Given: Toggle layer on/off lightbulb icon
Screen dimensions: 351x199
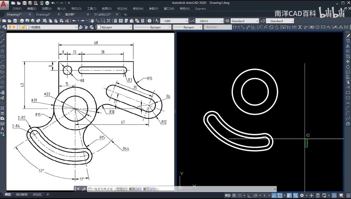Looking at the screenshot, I should (x=10, y=27).
